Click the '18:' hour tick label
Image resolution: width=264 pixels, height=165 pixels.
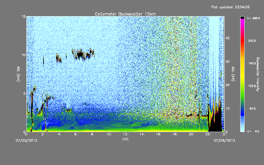coord(175,134)
